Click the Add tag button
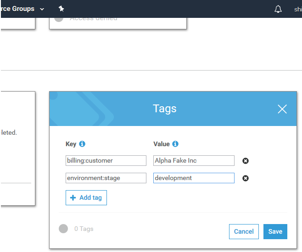Viewport: 302px width, 252px height. tap(86, 197)
